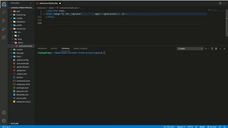
Task: Expand the config folder
Action: [x=19, y=18]
